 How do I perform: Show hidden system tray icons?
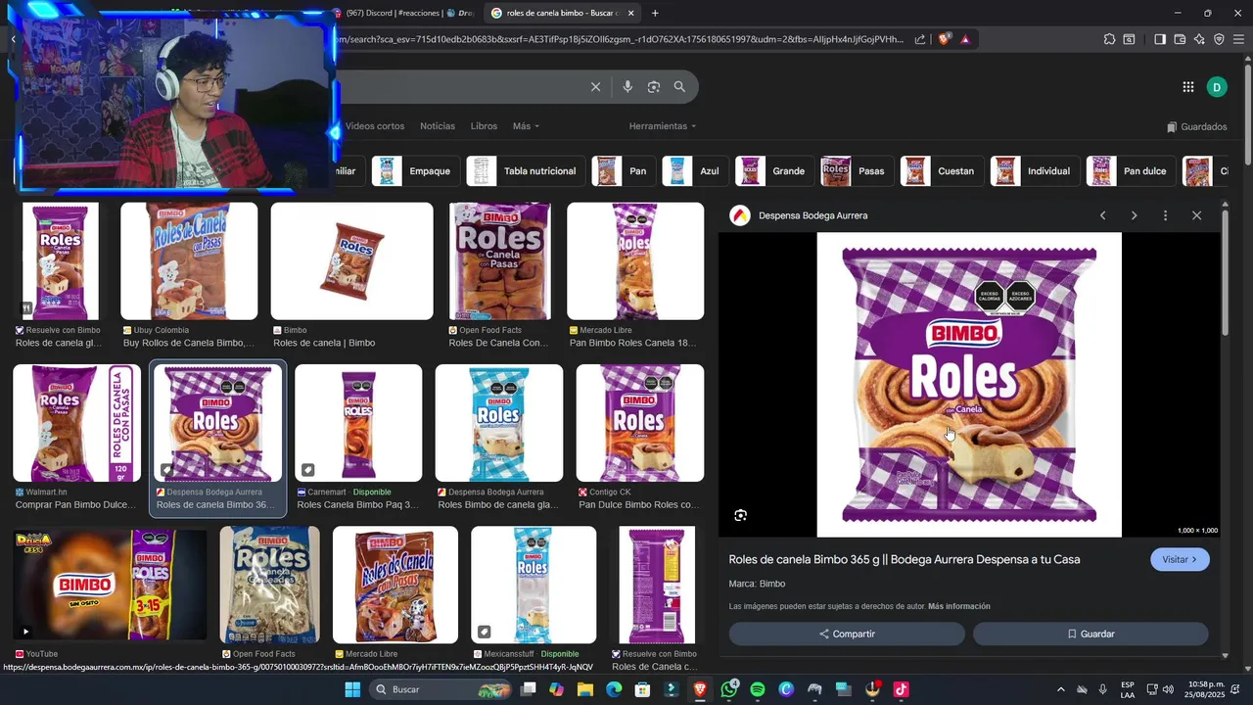coord(1061,689)
